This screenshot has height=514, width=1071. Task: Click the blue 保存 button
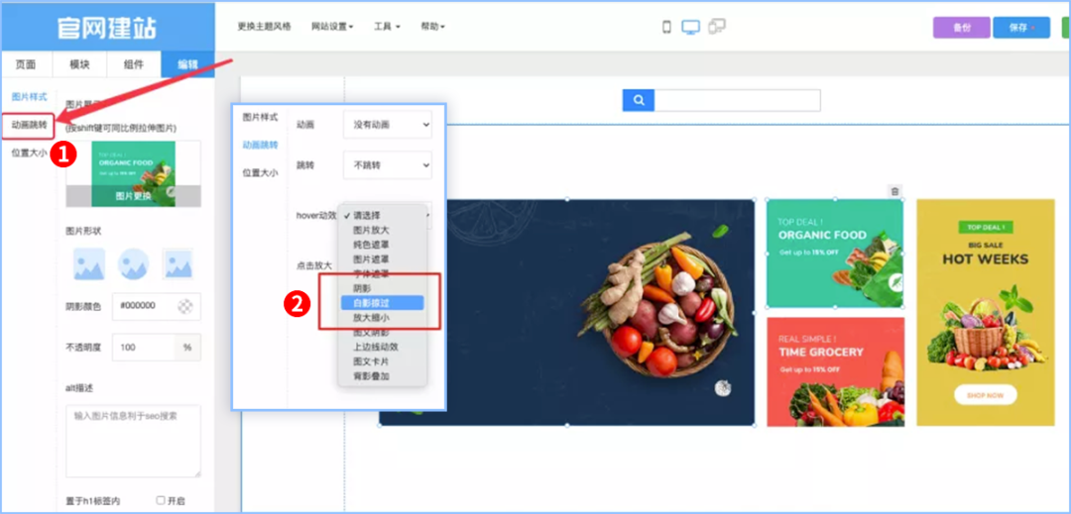pos(1020,28)
